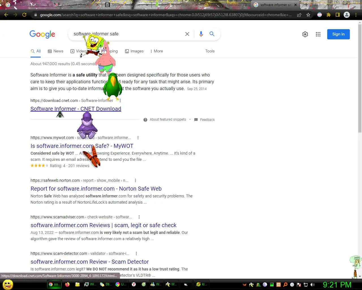
Task: Click the taskbar clock showing 9:21 PM
Action: click(x=337, y=285)
